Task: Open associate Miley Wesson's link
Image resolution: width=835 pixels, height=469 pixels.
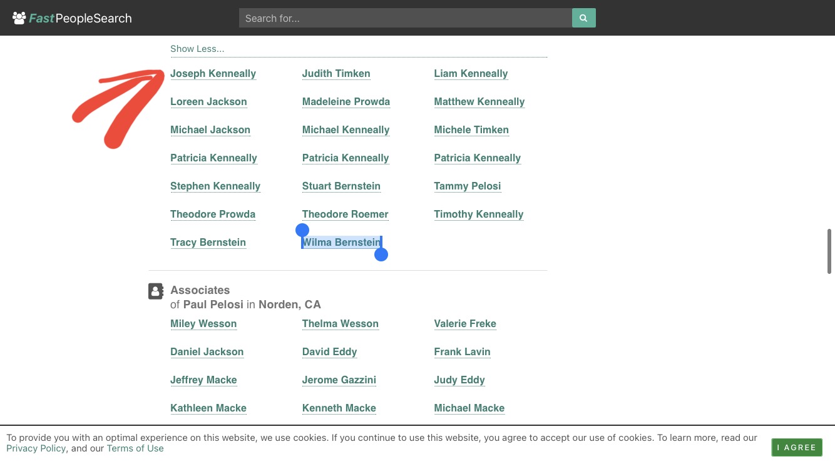Action: click(x=203, y=324)
